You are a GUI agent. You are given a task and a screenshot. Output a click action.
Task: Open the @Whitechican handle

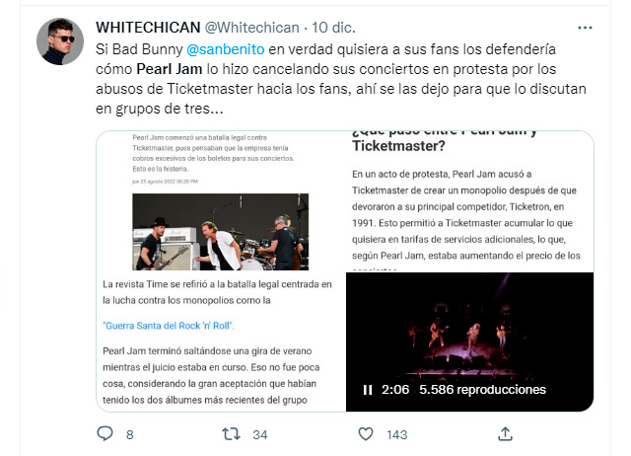pyautogui.click(x=252, y=28)
